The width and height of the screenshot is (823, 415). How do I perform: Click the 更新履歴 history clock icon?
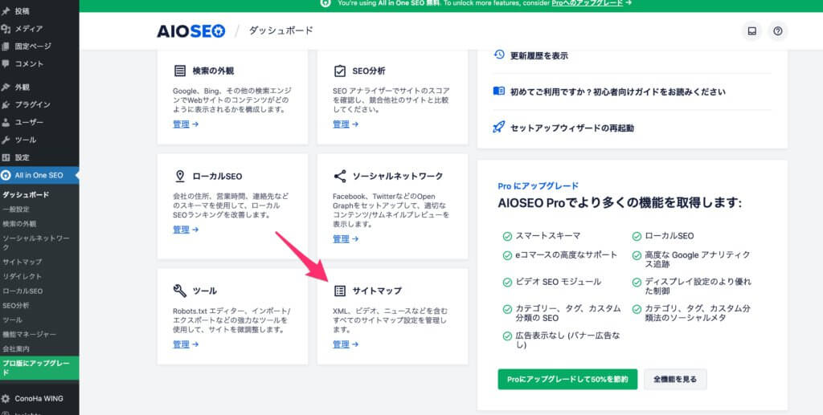(499, 55)
